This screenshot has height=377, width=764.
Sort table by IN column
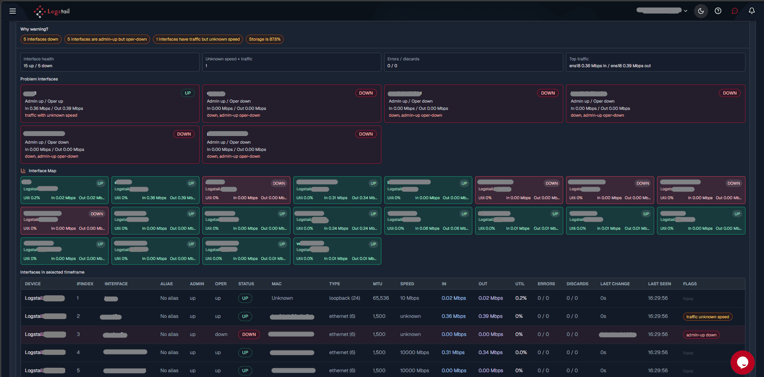pyautogui.click(x=444, y=284)
